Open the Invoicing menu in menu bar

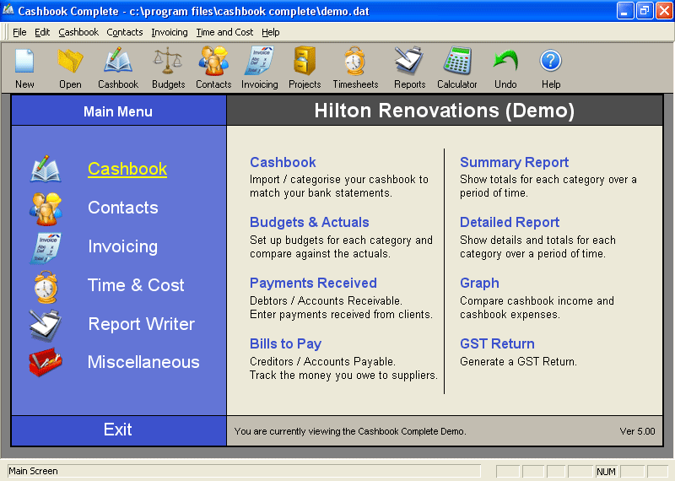click(170, 32)
